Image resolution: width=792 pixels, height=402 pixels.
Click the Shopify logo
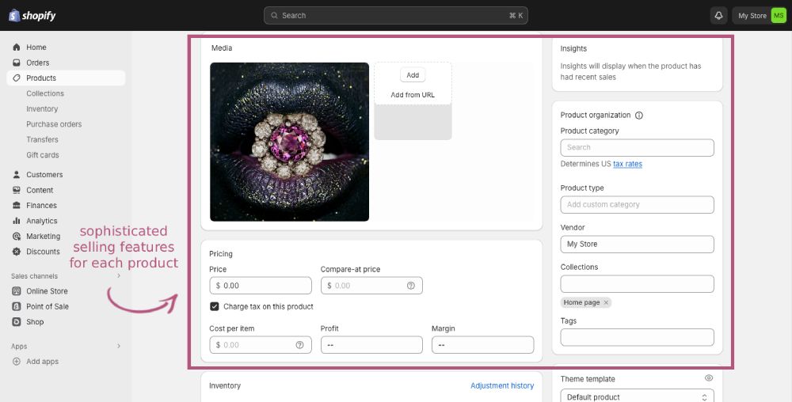(32, 16)
